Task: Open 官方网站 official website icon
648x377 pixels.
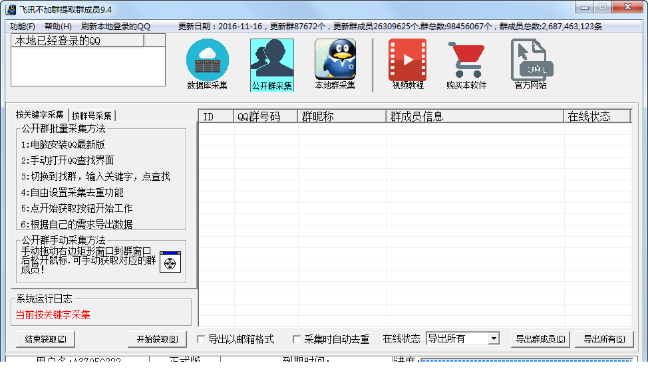Action: 530,60
